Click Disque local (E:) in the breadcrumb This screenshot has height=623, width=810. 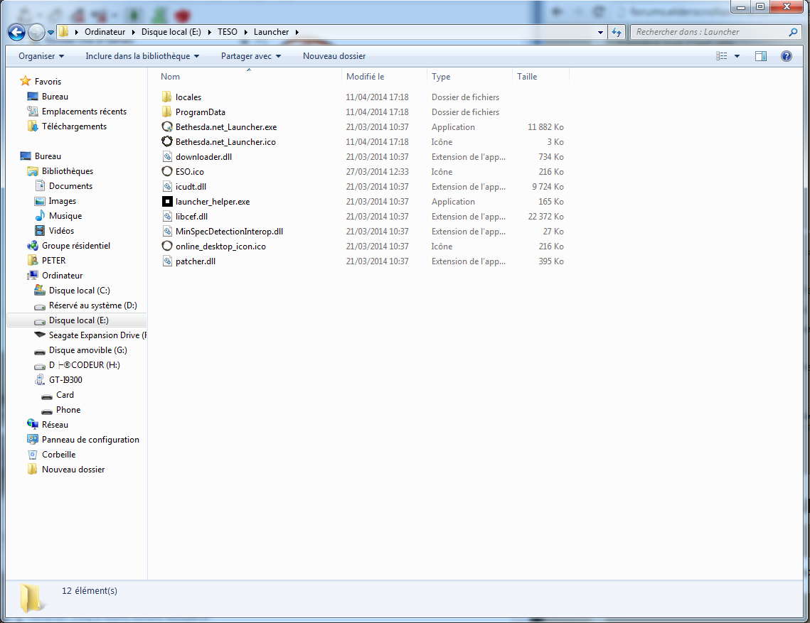[171, 32]
